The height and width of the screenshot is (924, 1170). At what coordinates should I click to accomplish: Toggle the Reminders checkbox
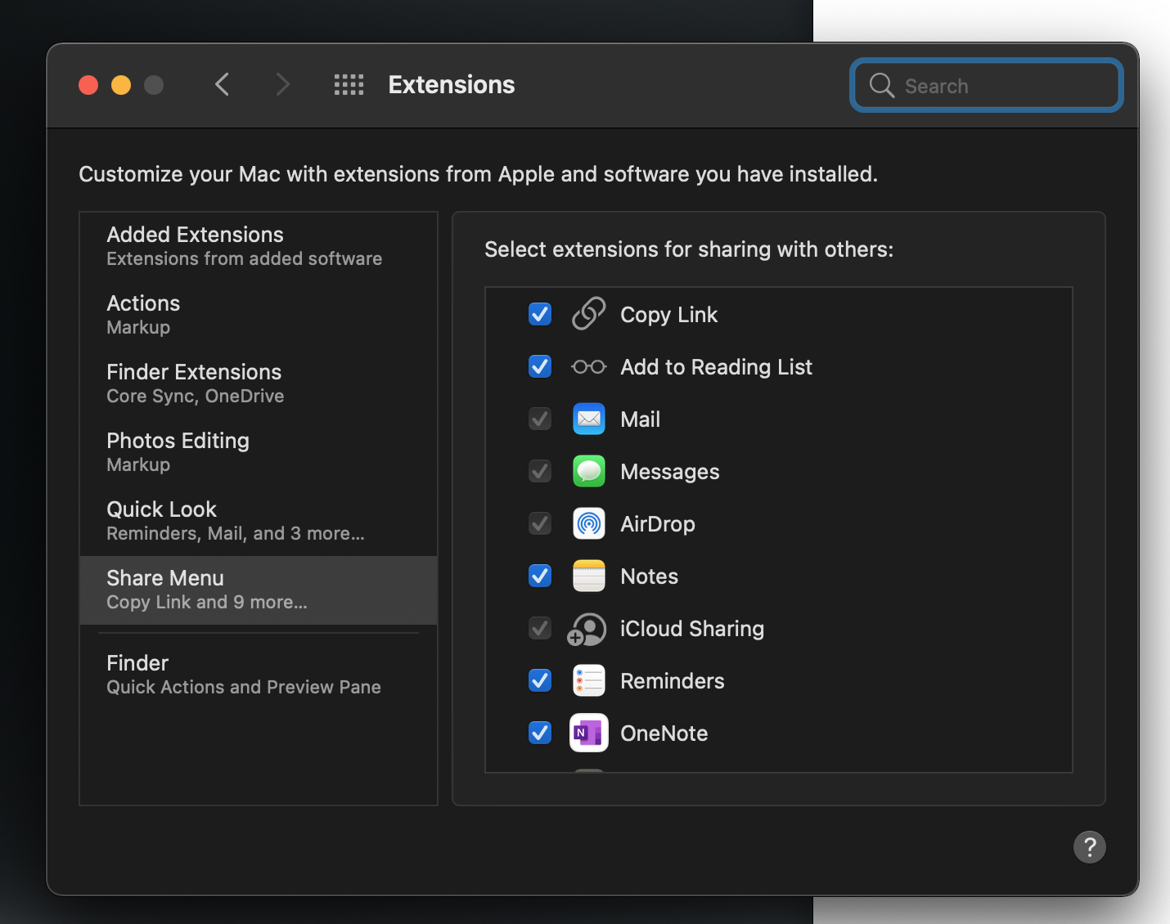click(540, 680)
